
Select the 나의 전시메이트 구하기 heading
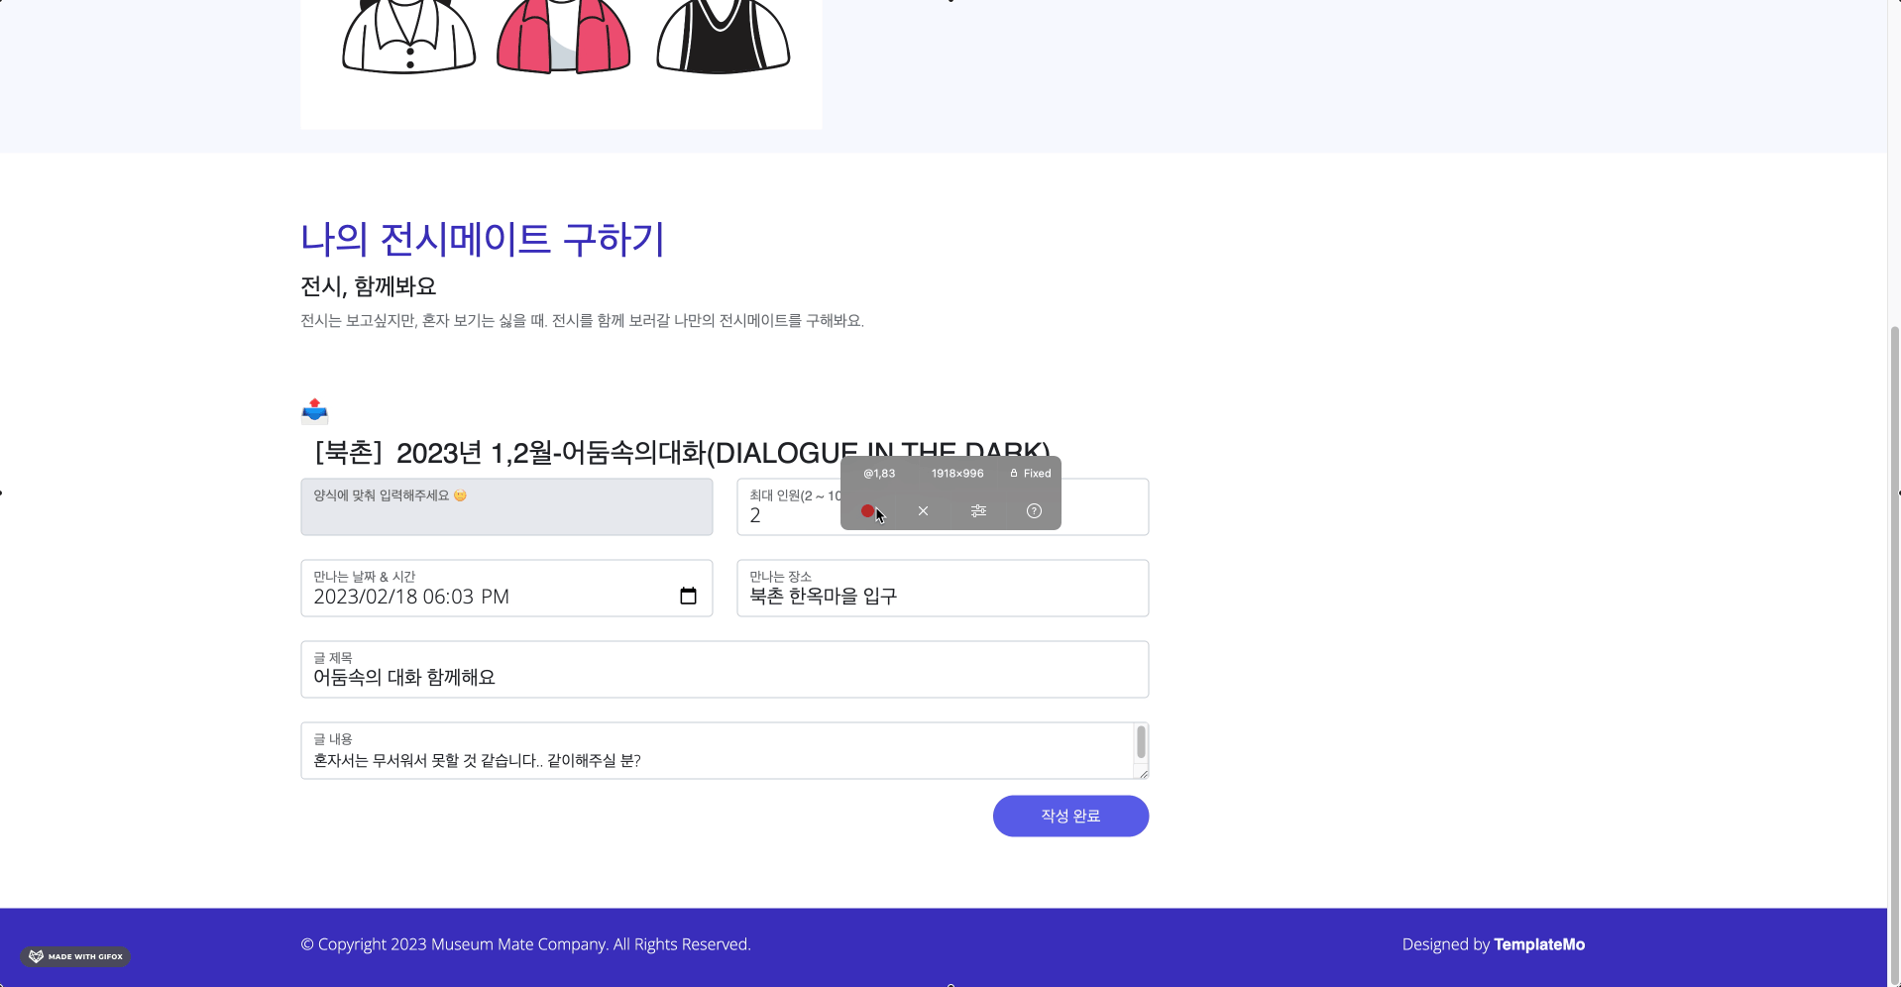483,239
